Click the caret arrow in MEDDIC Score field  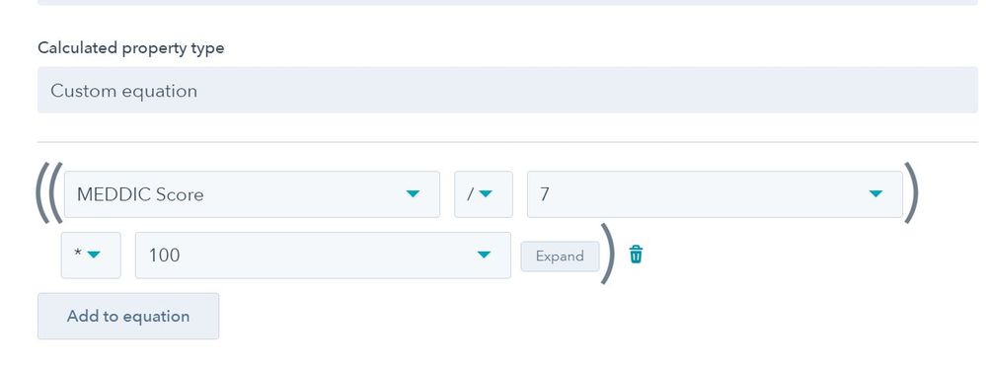(x=413, y=193)
